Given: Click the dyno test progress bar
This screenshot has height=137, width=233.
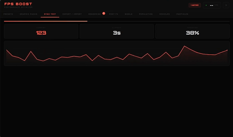Looking at the screenshot, I should 117,21.
